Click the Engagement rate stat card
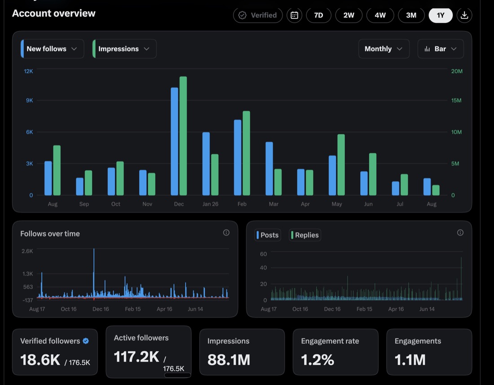The width and height of the screenshot is (494, 385). coord(335,352)
